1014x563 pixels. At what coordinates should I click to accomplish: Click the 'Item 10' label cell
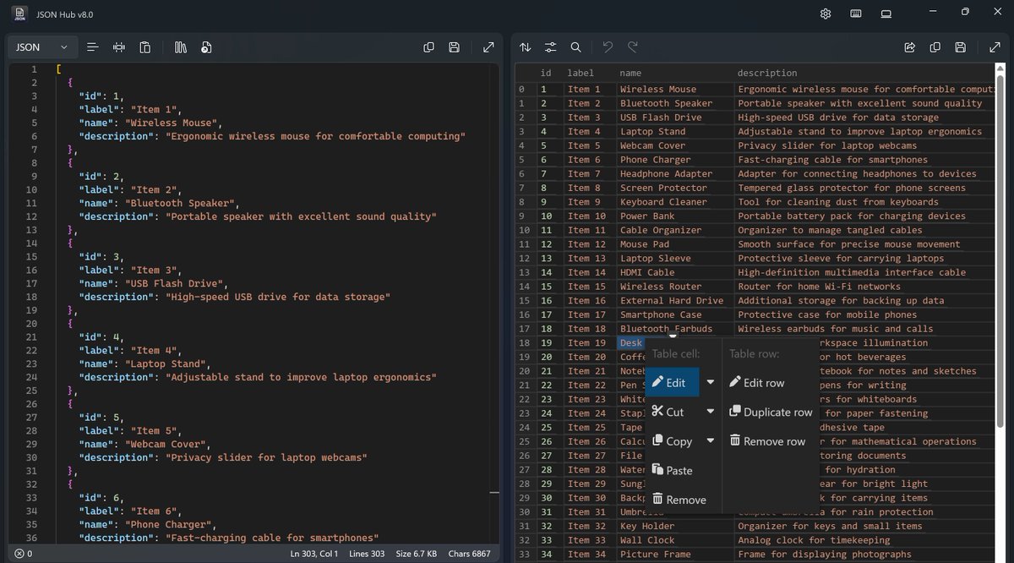[590, 216]
